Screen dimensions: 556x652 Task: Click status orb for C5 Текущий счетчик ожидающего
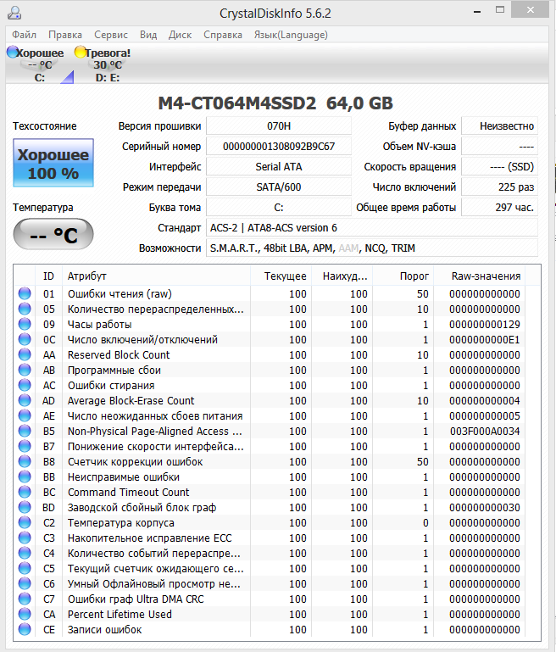(x=25, y=567)
